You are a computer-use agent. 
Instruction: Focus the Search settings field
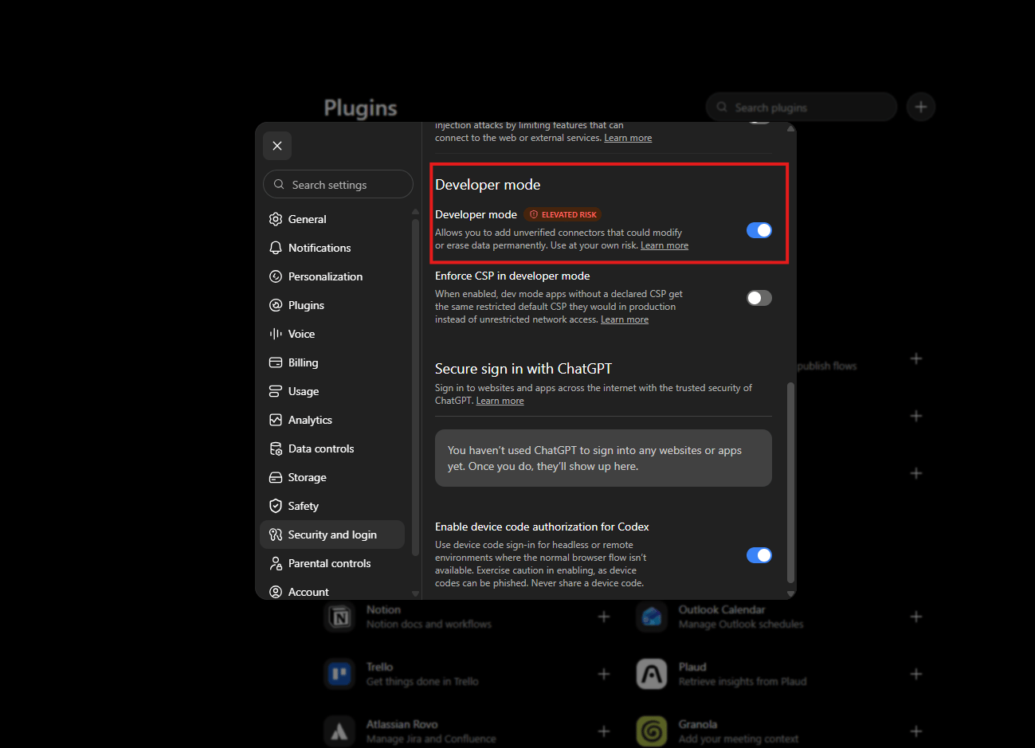pos(338,184)
